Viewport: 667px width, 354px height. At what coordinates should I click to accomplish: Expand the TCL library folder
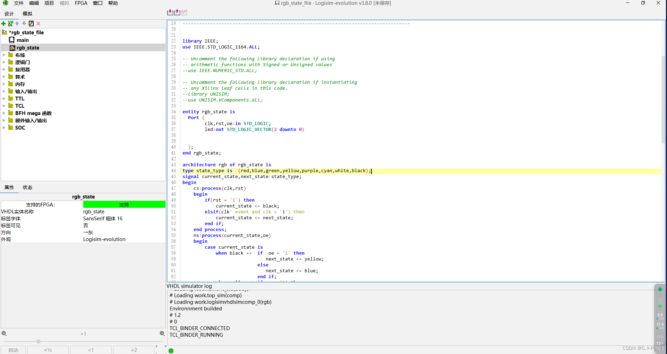[4, 106]
